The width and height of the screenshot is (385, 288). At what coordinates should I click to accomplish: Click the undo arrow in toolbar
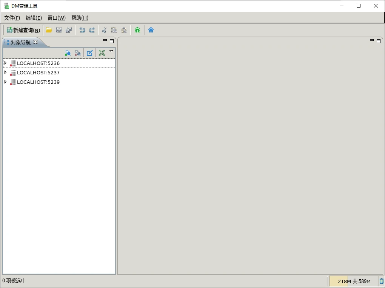(82, 30)
